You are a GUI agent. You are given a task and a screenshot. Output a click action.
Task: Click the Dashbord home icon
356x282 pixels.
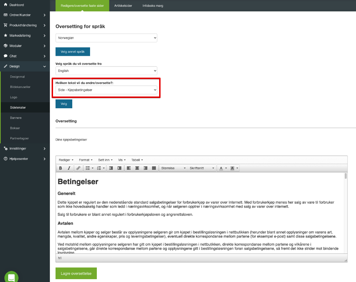click(5, 5)
